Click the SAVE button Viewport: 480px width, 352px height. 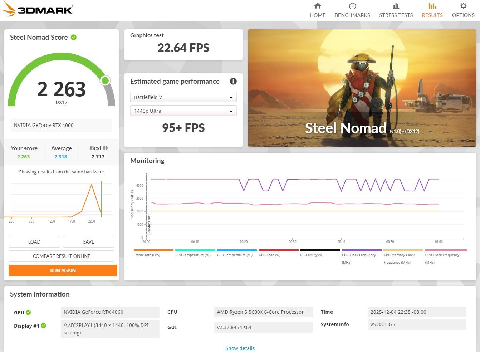click(x=89, y=242)
